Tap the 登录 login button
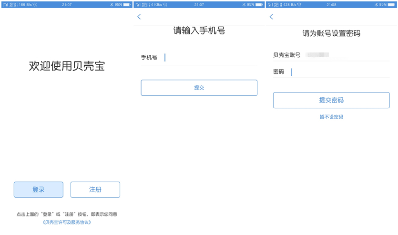The image size is (398, 235). pos(39,190)
